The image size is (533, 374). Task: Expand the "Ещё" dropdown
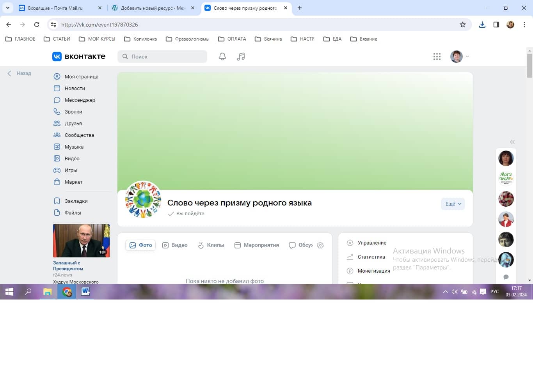point(453,204)
